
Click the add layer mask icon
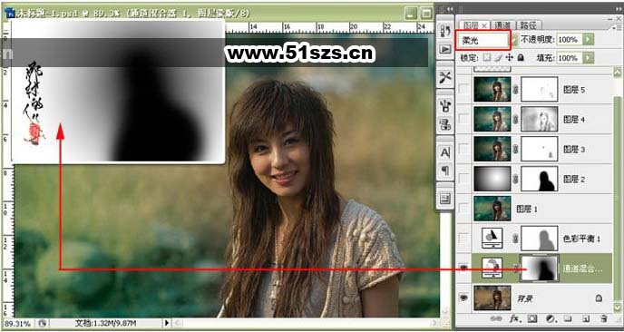[x=532, y=319]
